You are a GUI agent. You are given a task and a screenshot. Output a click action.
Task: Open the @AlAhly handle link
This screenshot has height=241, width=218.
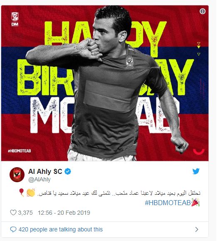click(x=40, y=179)
